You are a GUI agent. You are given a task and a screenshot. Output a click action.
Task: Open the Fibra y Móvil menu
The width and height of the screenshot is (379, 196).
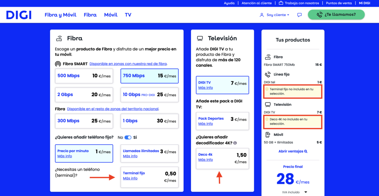point(60,15)
